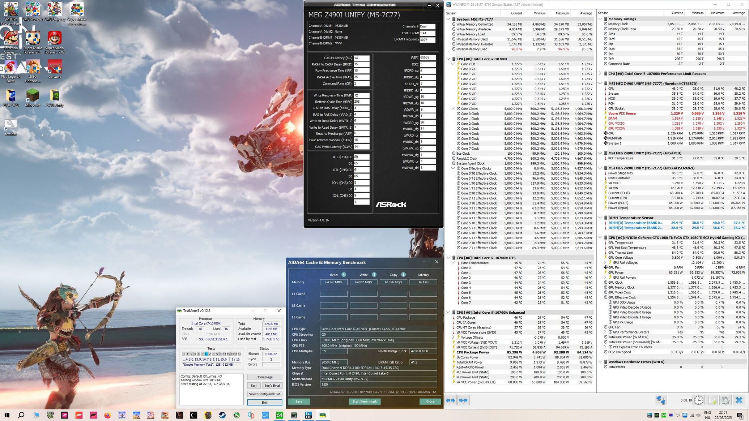Click the Current column header in left pane

click(x=512, y=13)
